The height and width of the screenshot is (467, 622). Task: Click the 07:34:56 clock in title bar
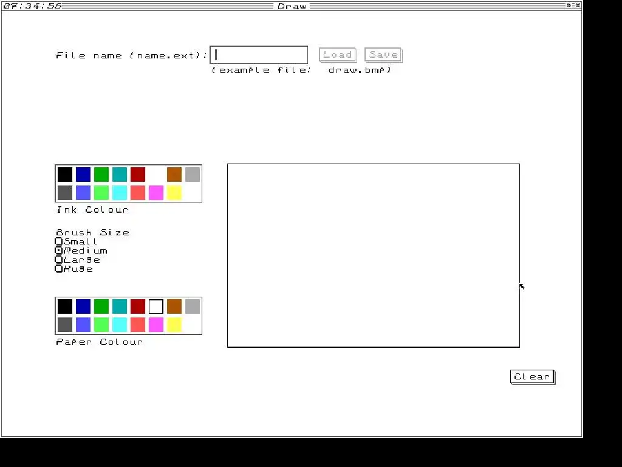33,6
